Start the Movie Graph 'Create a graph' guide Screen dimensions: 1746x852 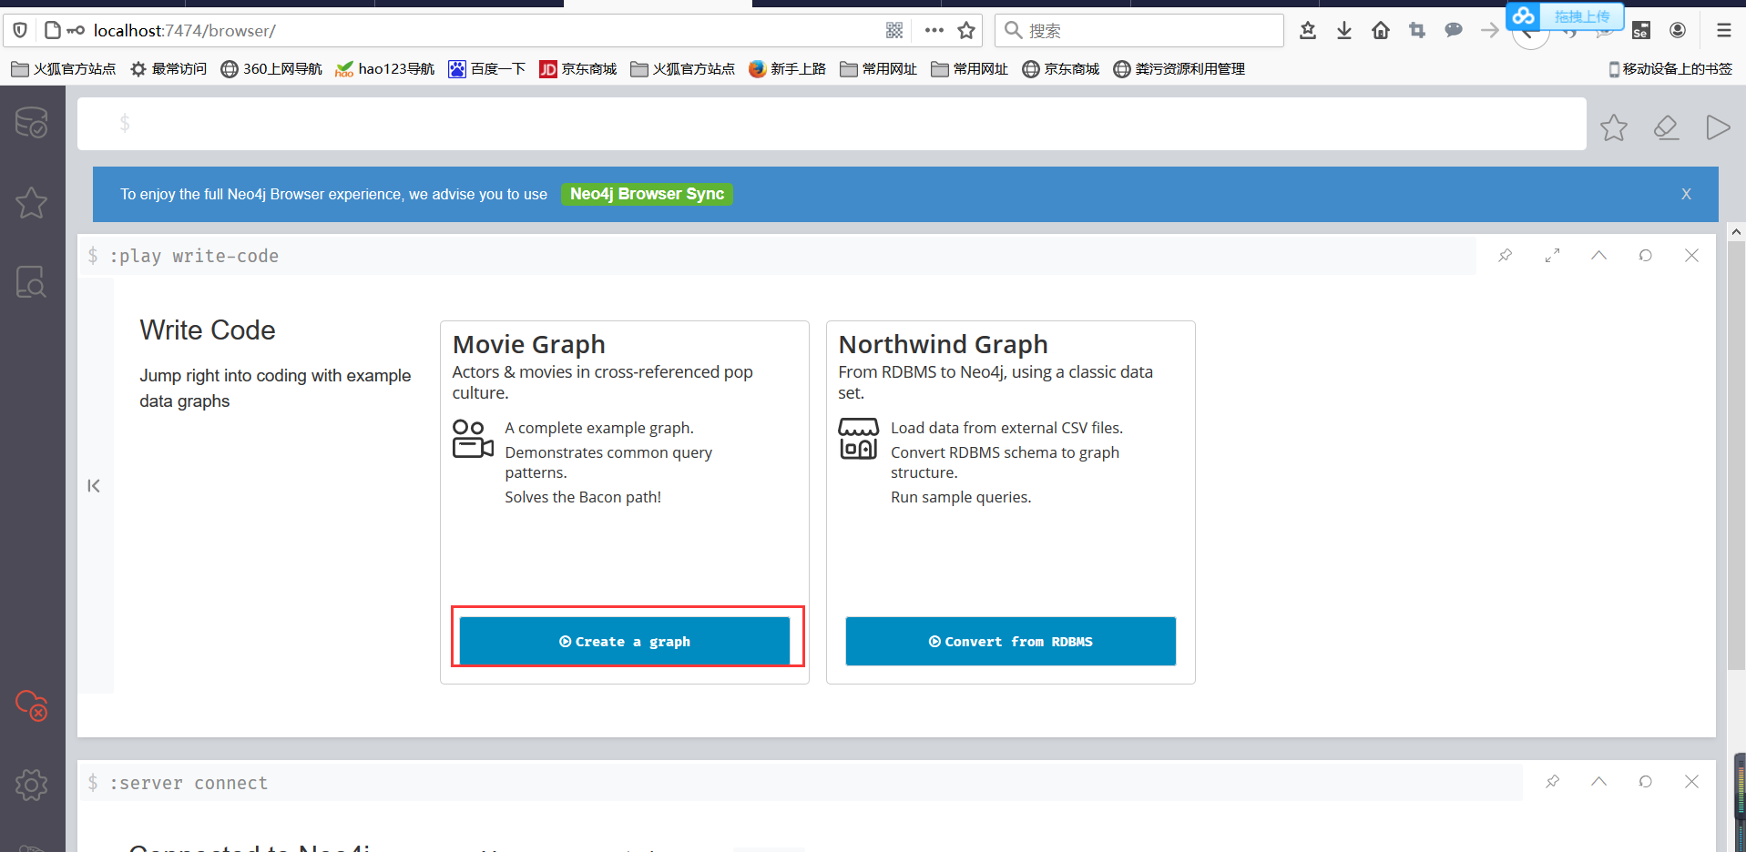[x=625, y=642]
